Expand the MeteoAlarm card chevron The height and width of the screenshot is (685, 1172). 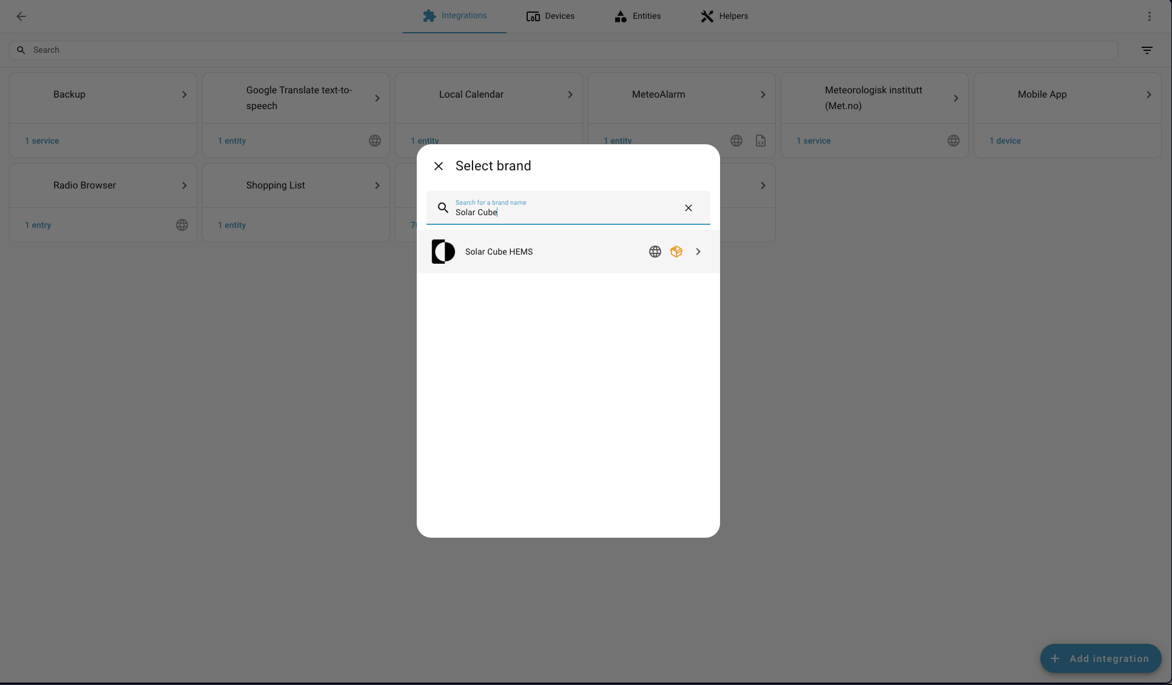point(763,95)
